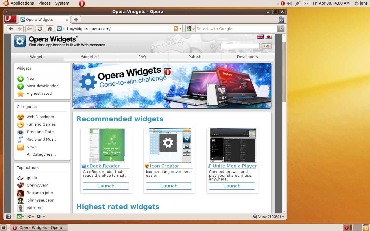The width and height of the screenshot is (370, 231).
Task: Click the Fun and Games smiley icon
Action: pyautogui.click(x=21, y=124)
